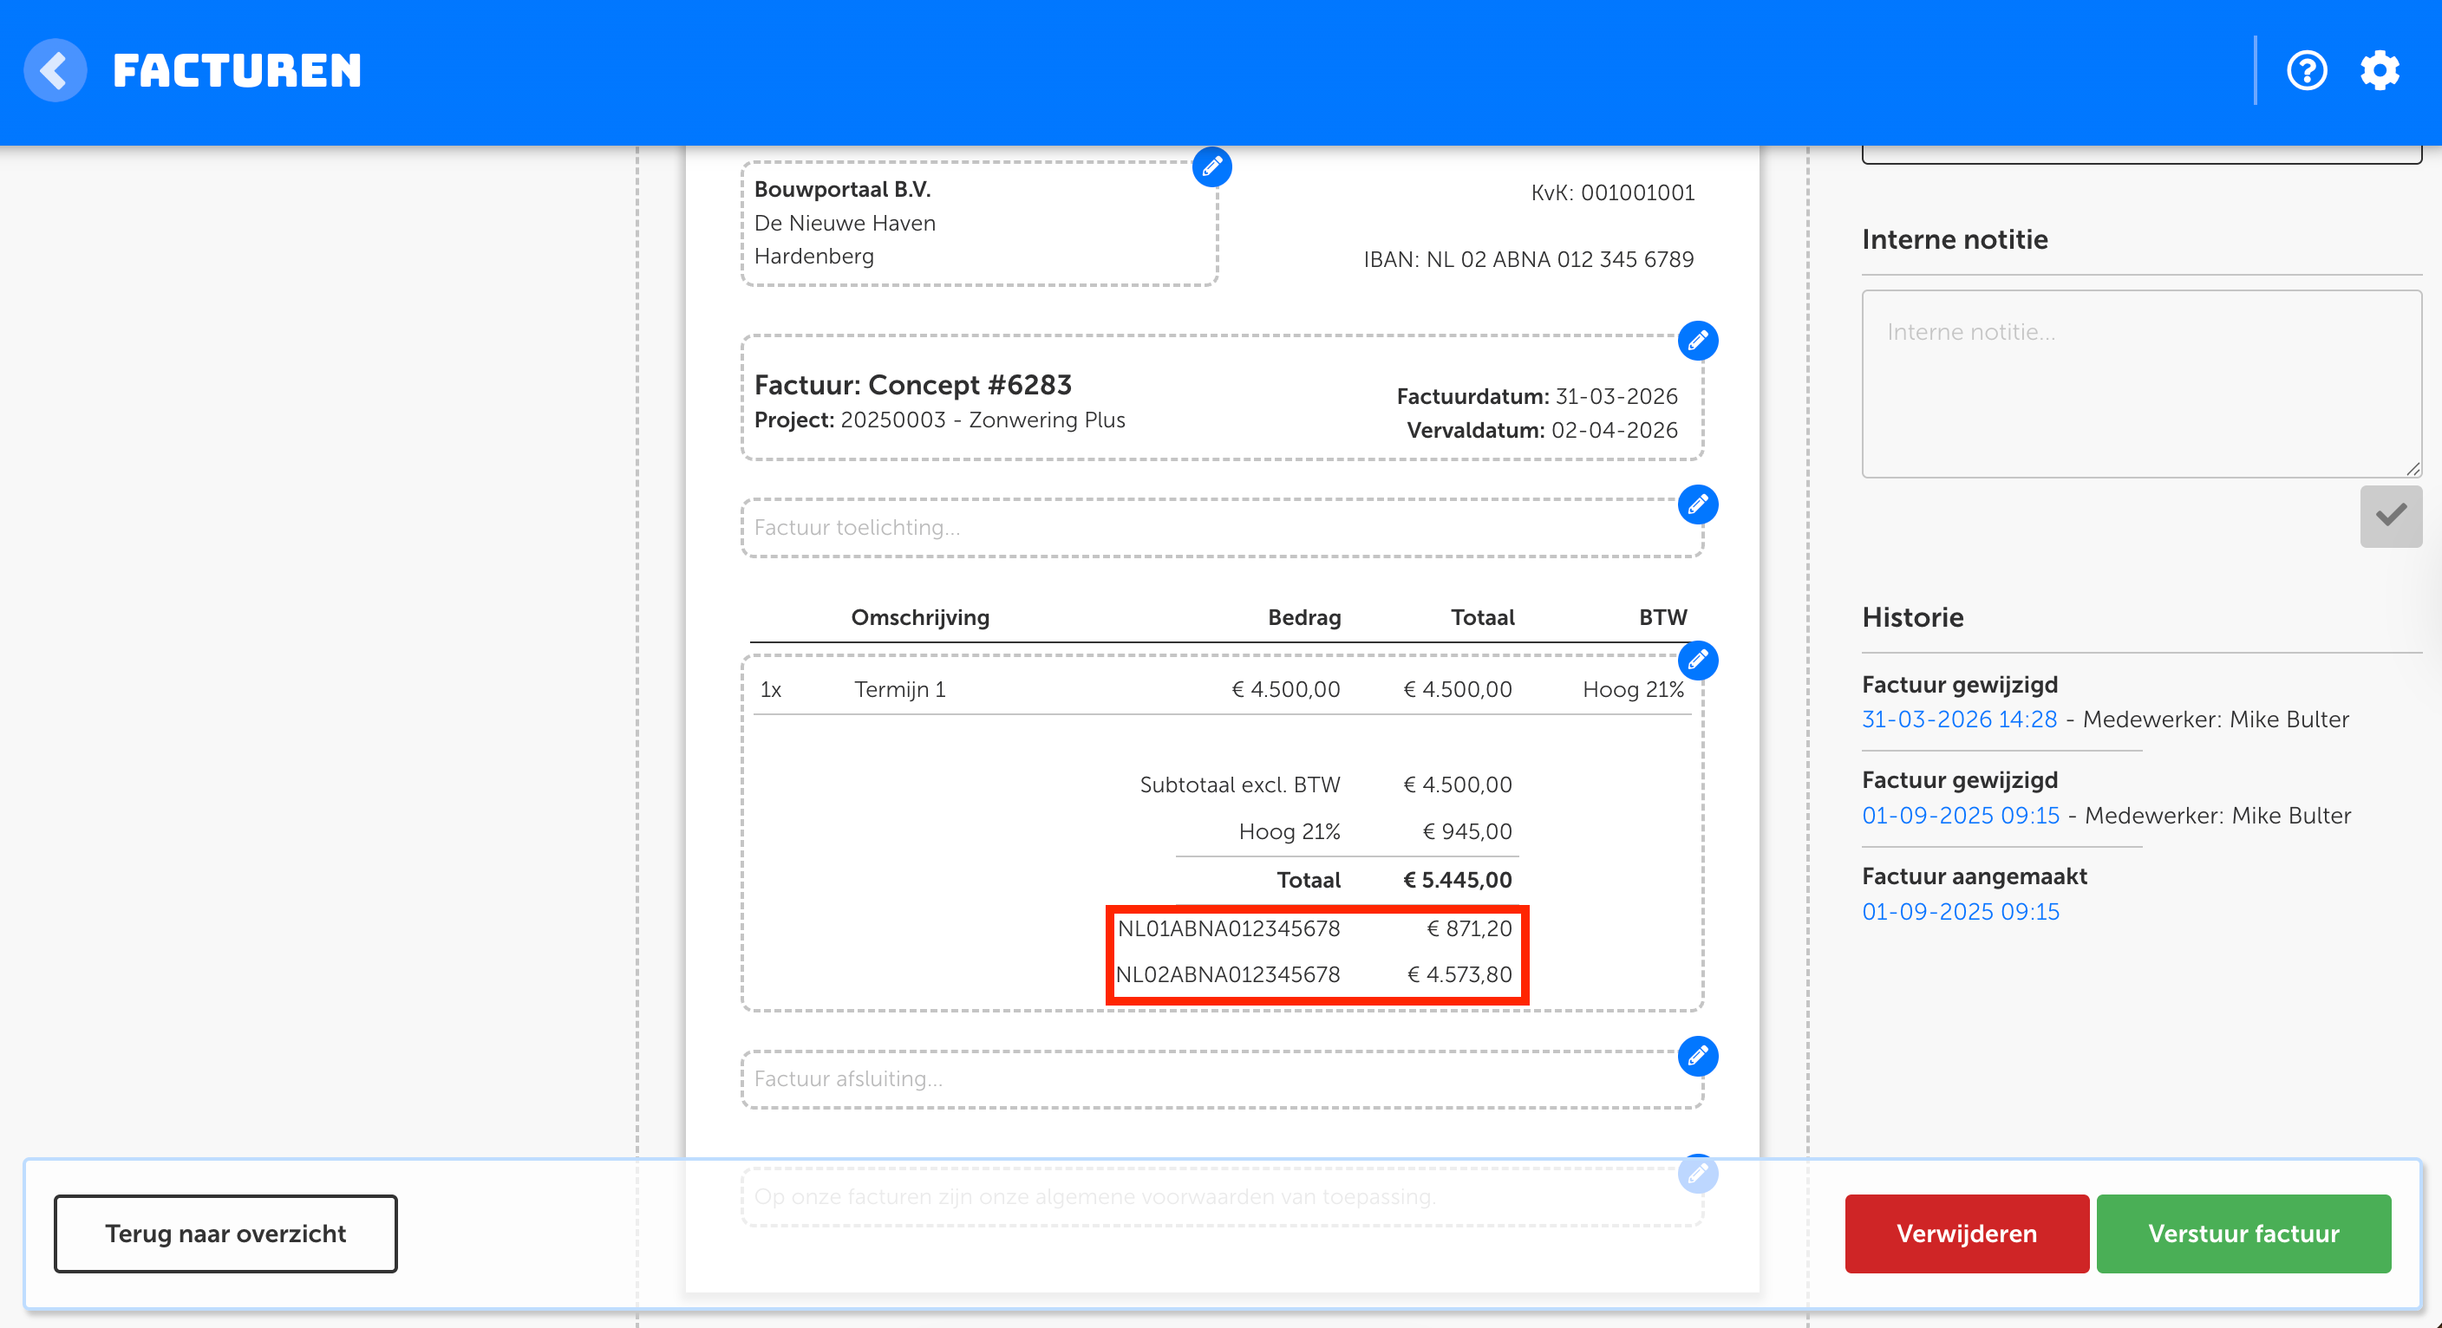The width and height of the screenshot is (2442, 1328).
Task: Click the amount € 4.573,80
Action: (x=1459, y=974)
